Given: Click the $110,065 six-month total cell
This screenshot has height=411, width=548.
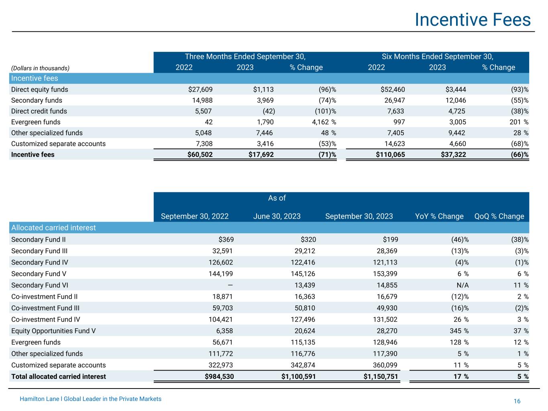Looking at the screenshot, I should pyautogui.click(x=390, y=155).
